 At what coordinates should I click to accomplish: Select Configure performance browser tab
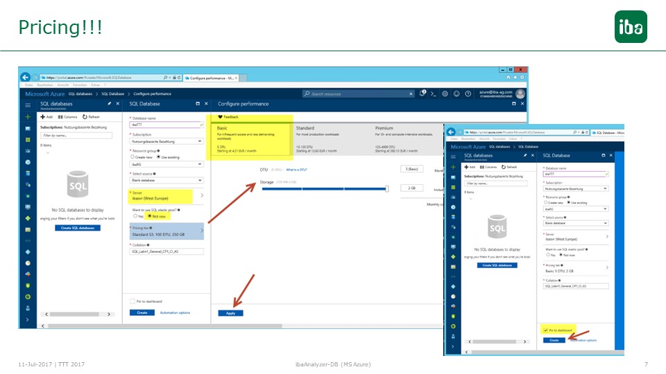coord(211,78)
